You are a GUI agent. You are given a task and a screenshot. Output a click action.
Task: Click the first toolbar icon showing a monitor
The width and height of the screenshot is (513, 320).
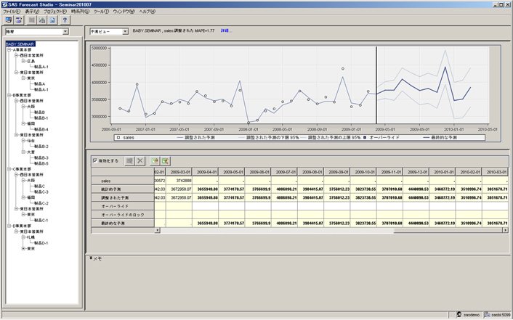pos(9,20)
